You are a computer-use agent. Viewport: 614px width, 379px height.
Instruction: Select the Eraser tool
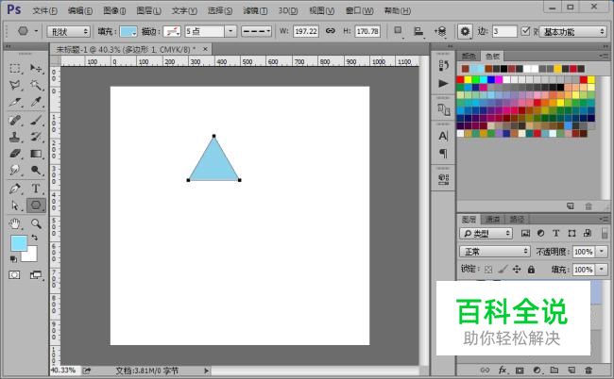point(15,154)
